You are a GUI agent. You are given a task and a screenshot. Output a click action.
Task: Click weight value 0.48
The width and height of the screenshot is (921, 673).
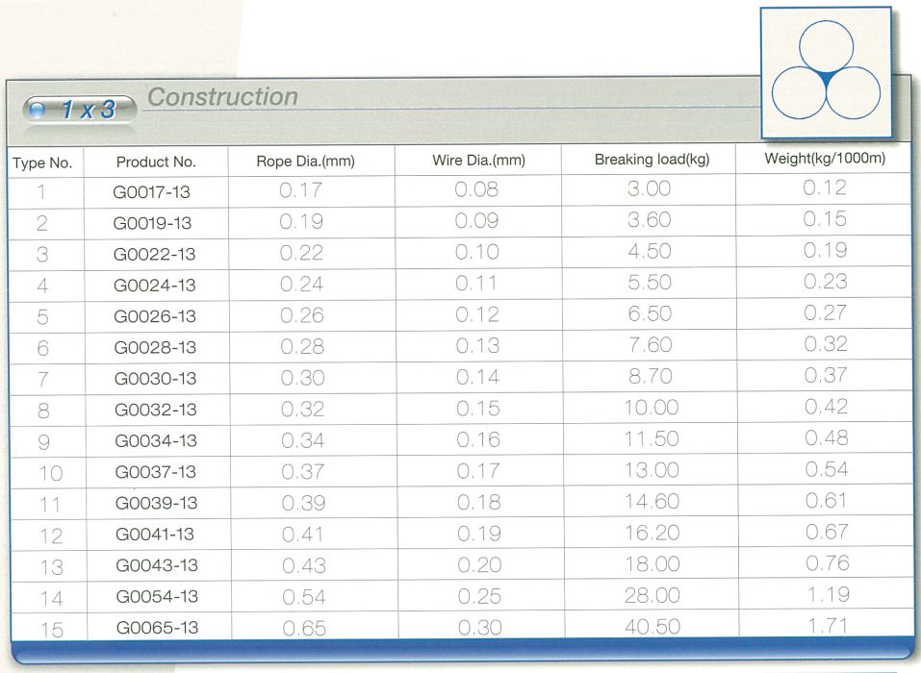[x=827, y=437]
